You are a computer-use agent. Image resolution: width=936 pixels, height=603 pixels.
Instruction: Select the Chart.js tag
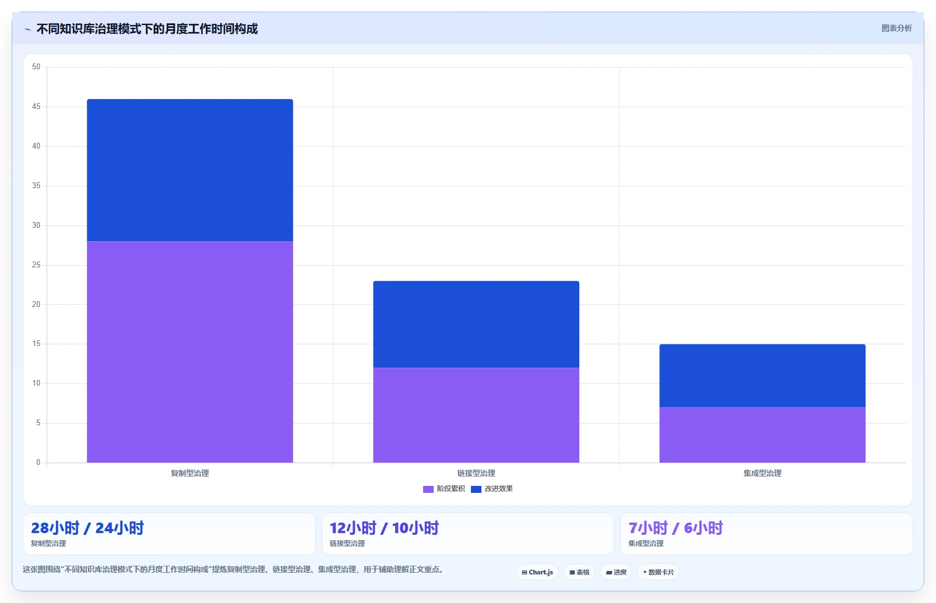537,572
